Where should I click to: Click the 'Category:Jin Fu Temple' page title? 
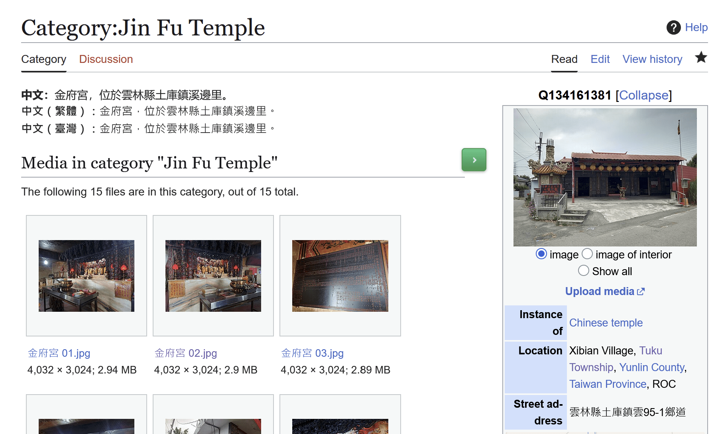[x=143, y=27]
